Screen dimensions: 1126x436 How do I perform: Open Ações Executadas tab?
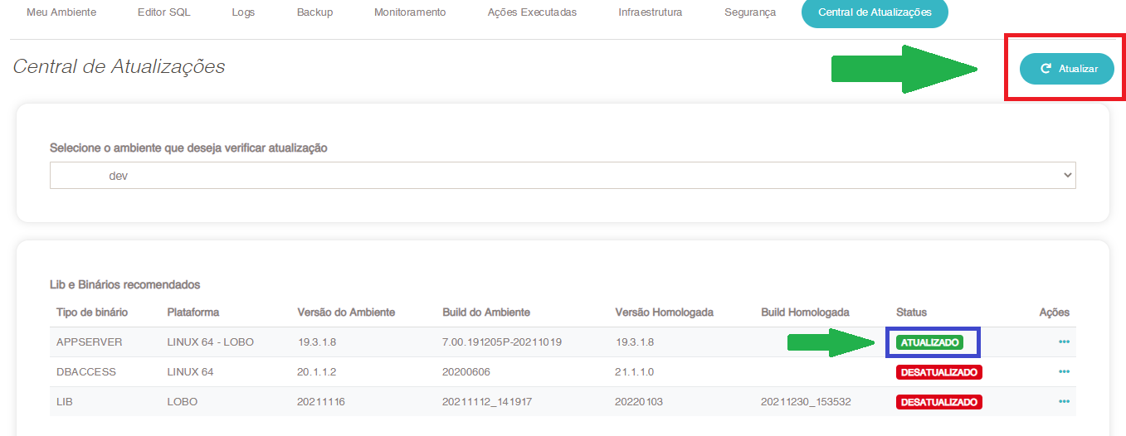pos(532,12)
